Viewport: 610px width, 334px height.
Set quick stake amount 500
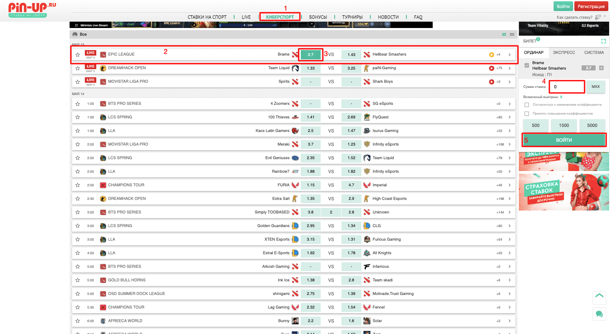tap(536, 126)
